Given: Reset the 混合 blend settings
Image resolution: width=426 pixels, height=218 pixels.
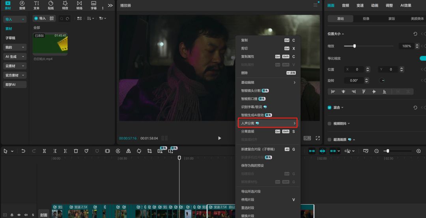Looking at the screenshot, I should [415, 108].
